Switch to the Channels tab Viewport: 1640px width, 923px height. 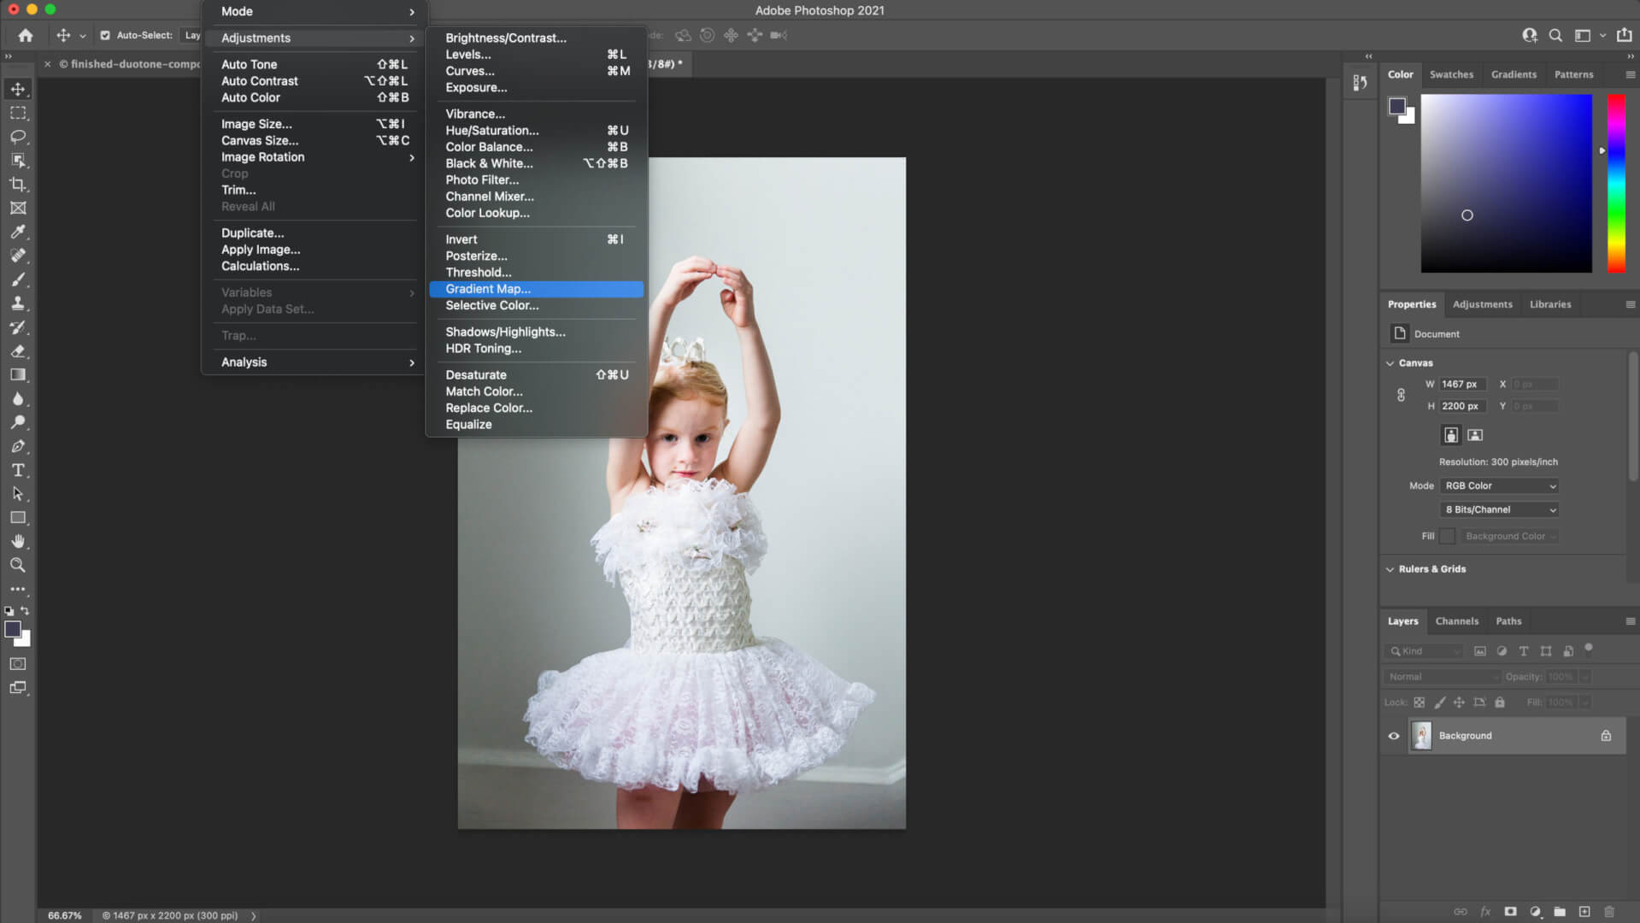(x=1456, y=621)
